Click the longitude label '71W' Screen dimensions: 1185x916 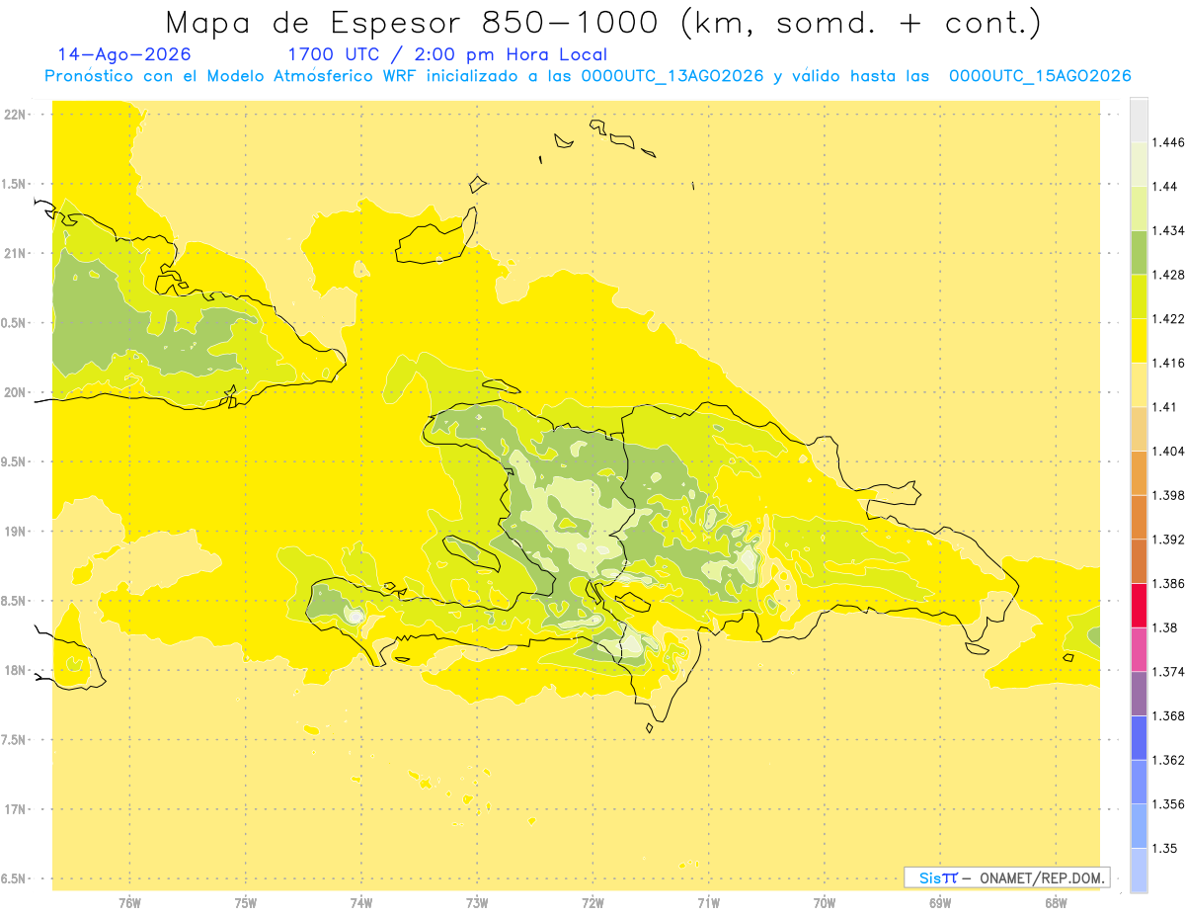708,903
